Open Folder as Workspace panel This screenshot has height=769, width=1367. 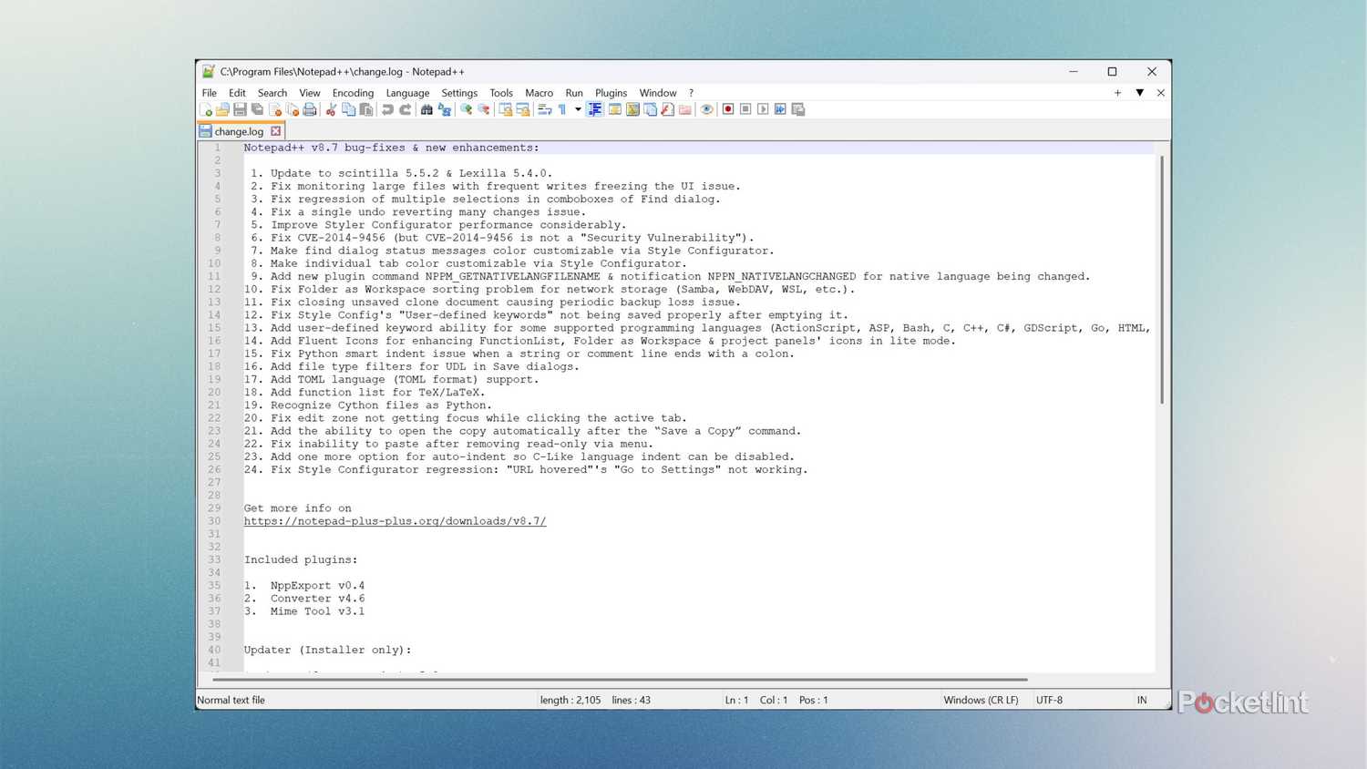[x=685, y=109]
